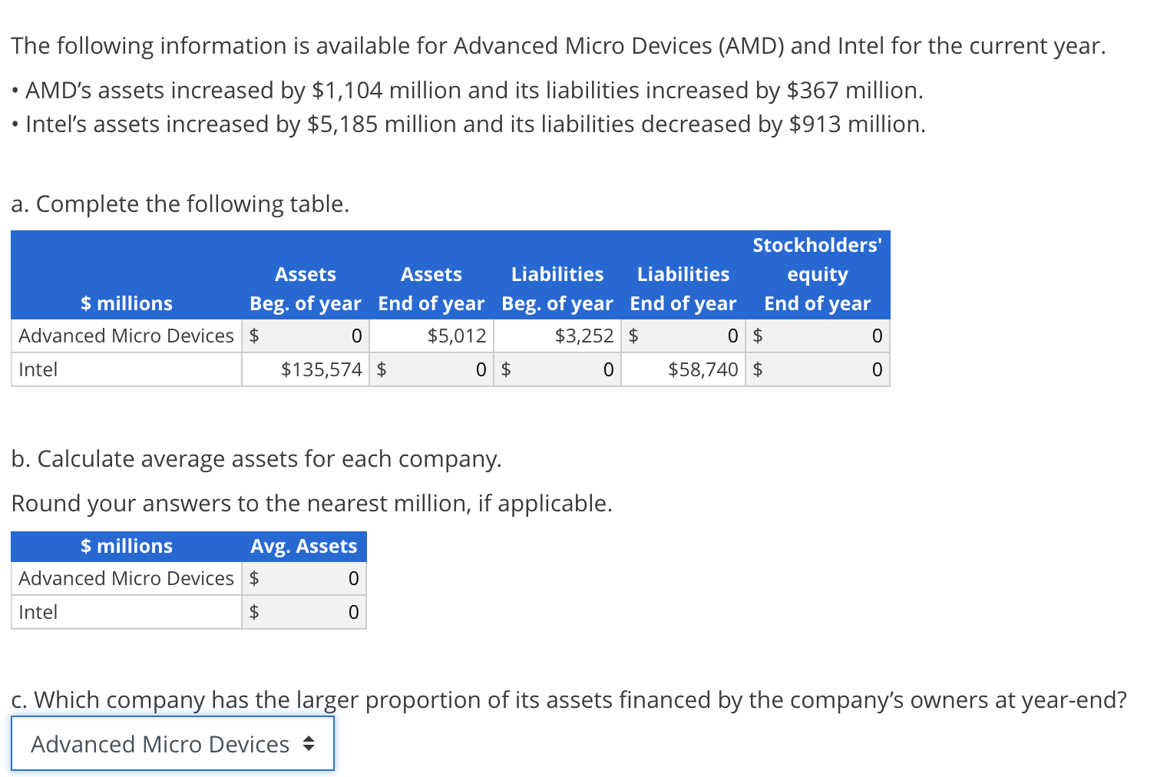Click AMD Stockholders' equity End of year input
This screenshot has width=1167, height=777.
click(818, 336)
